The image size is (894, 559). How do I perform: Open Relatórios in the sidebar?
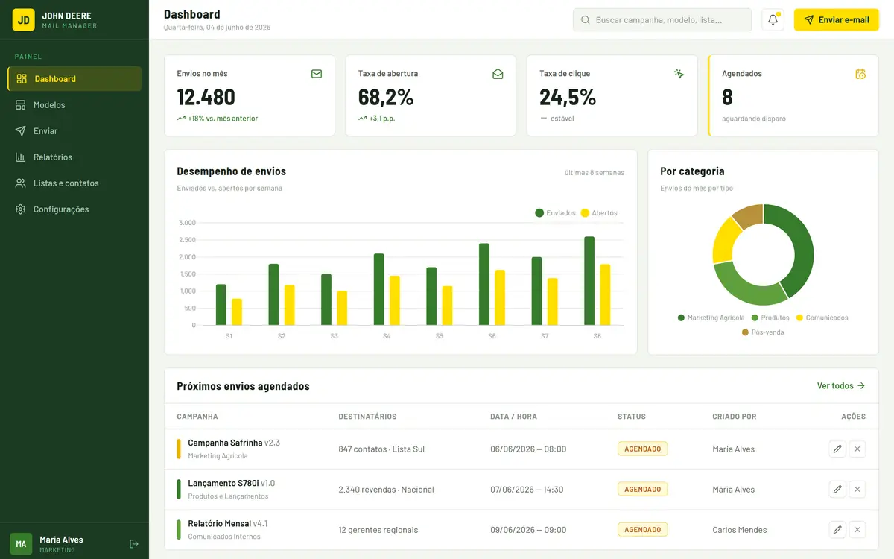click(74, 157)
